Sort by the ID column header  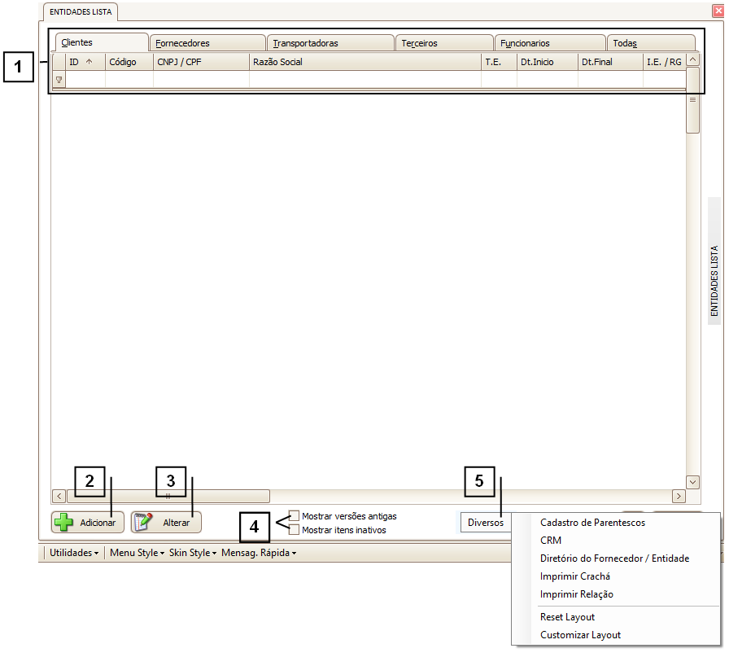click(80, 62)
